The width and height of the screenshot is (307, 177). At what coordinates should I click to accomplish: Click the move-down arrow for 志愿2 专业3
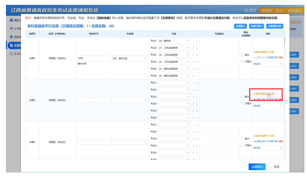(197, 97)
